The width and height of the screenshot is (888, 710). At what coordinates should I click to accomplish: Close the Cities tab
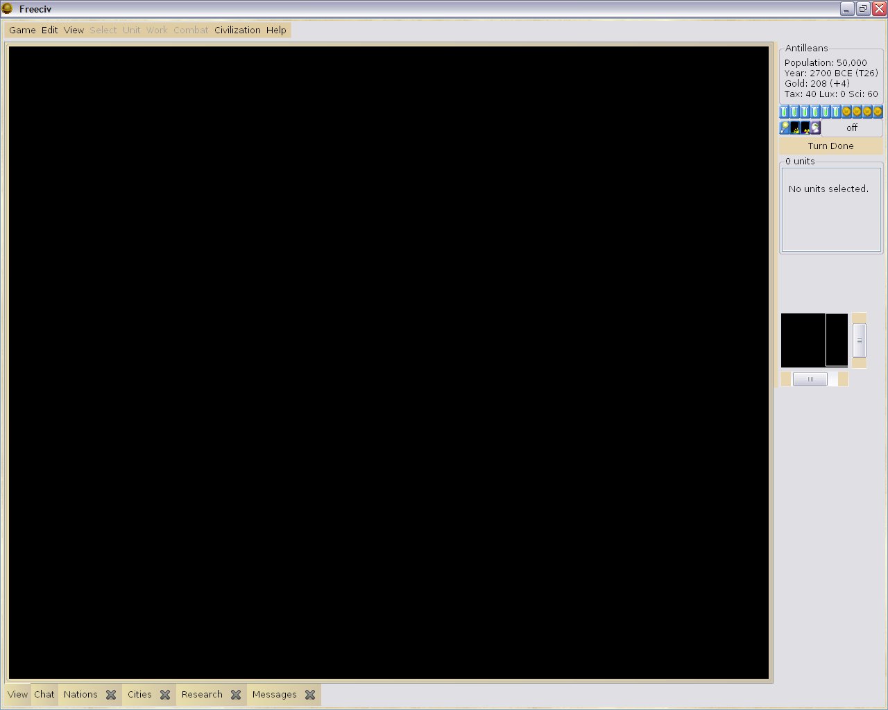pos(165,695)
